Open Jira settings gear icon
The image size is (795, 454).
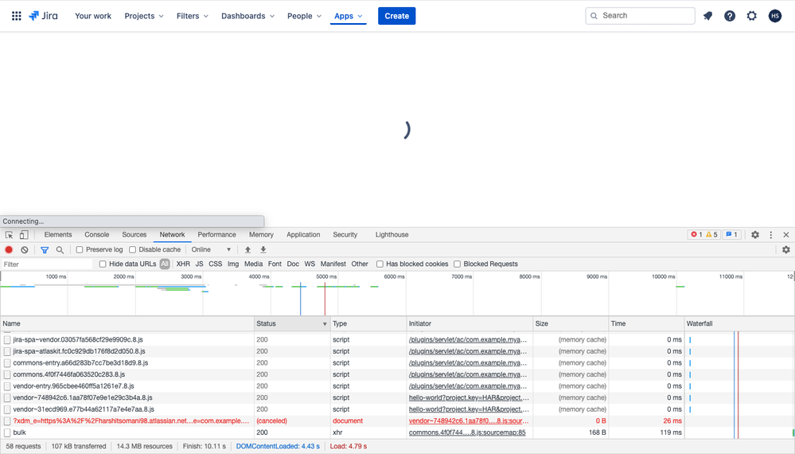(752, 16)
